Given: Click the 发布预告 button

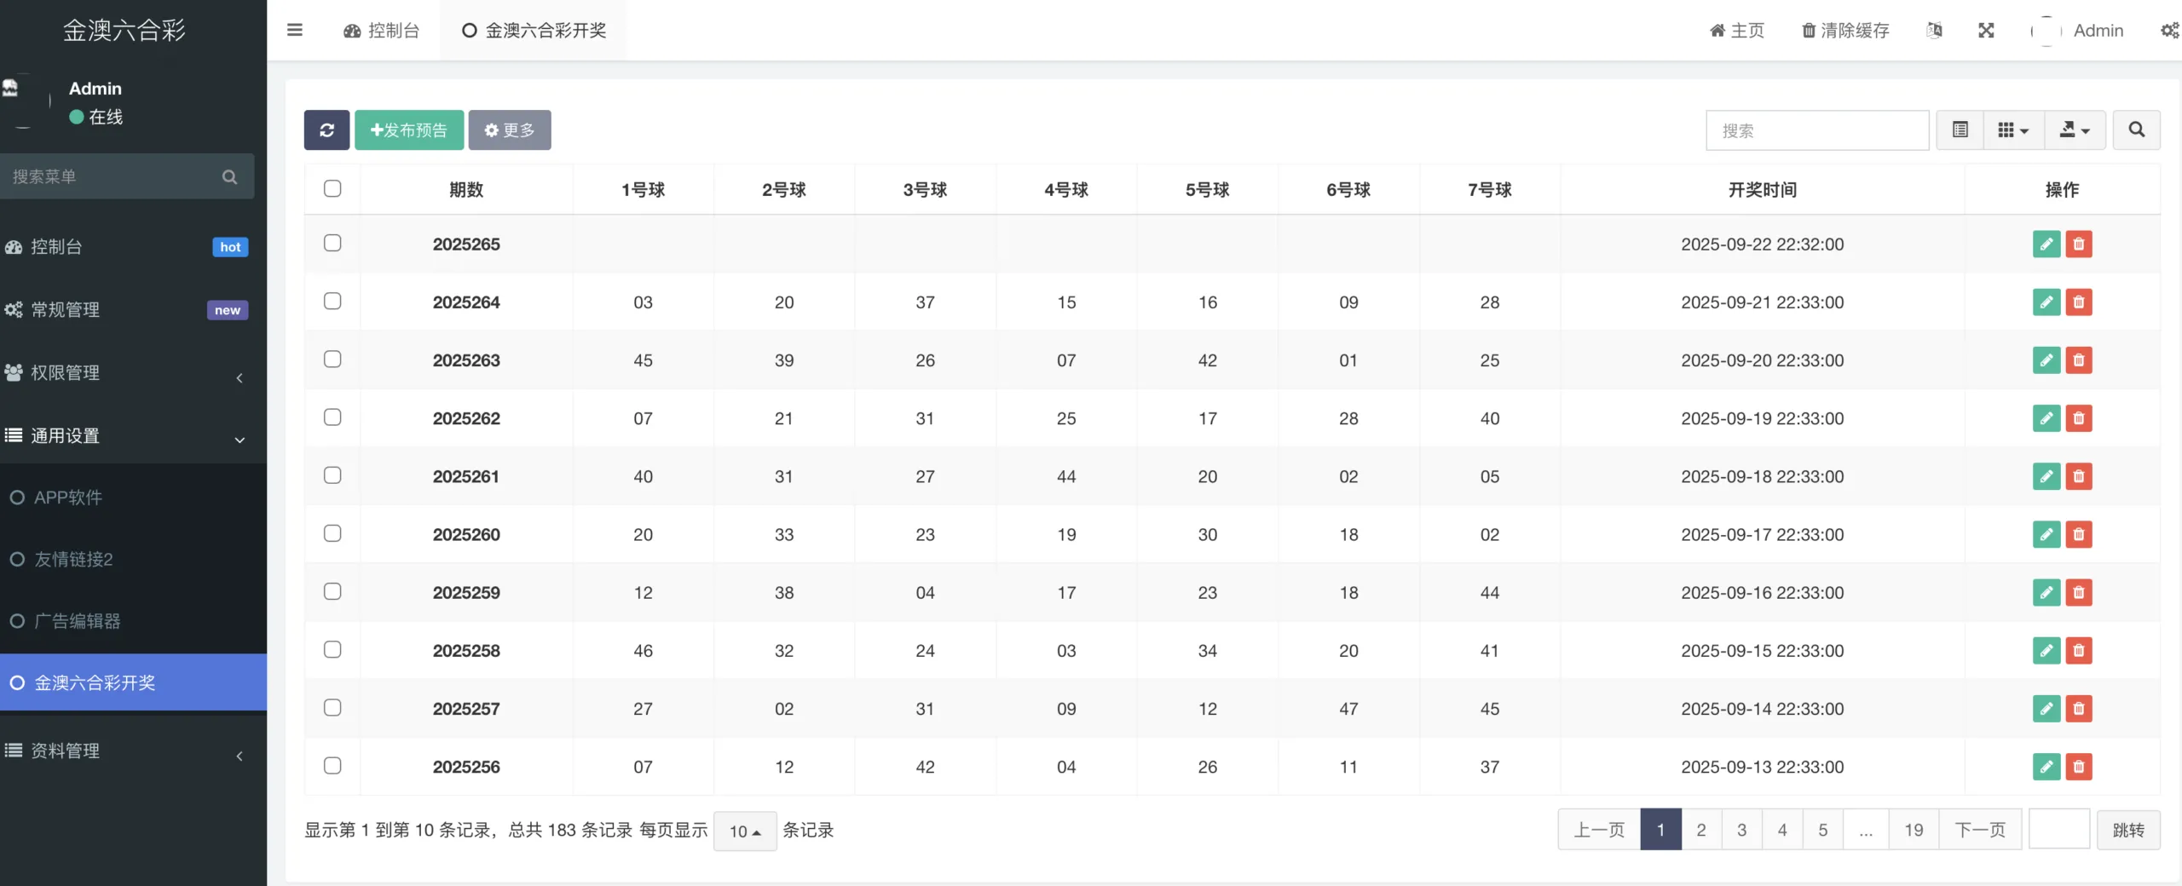Looking at the screenshot, I should (x=409, y=129).
